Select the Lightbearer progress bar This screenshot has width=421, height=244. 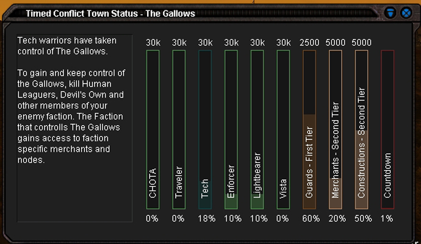coord(257,130)
